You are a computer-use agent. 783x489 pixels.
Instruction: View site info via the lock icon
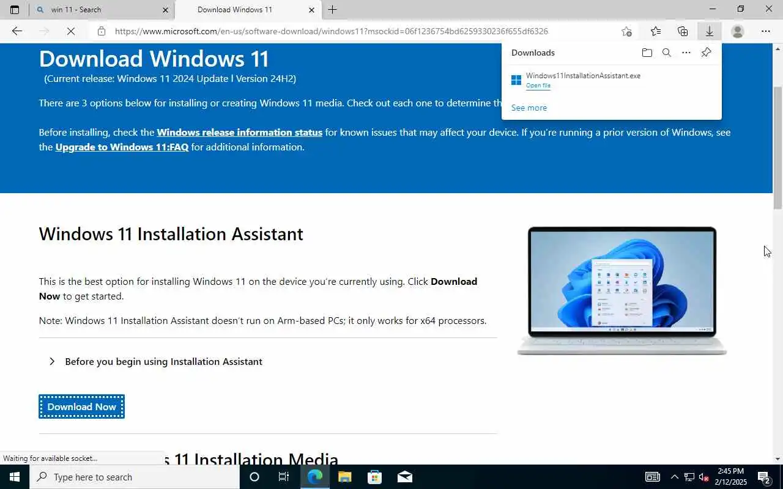click(x=102, y=31)
